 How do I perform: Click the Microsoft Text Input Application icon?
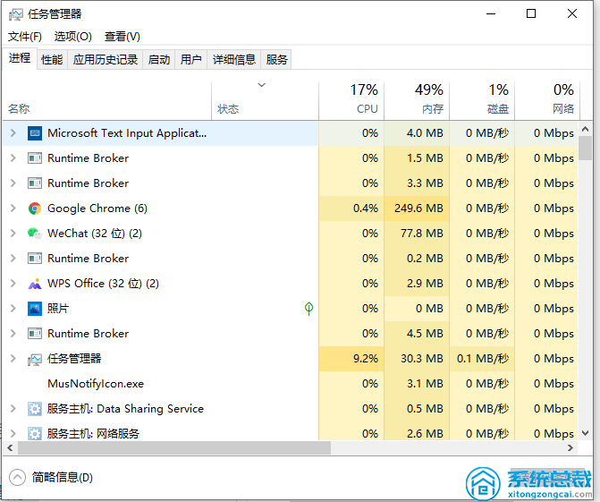coord(35,133)
